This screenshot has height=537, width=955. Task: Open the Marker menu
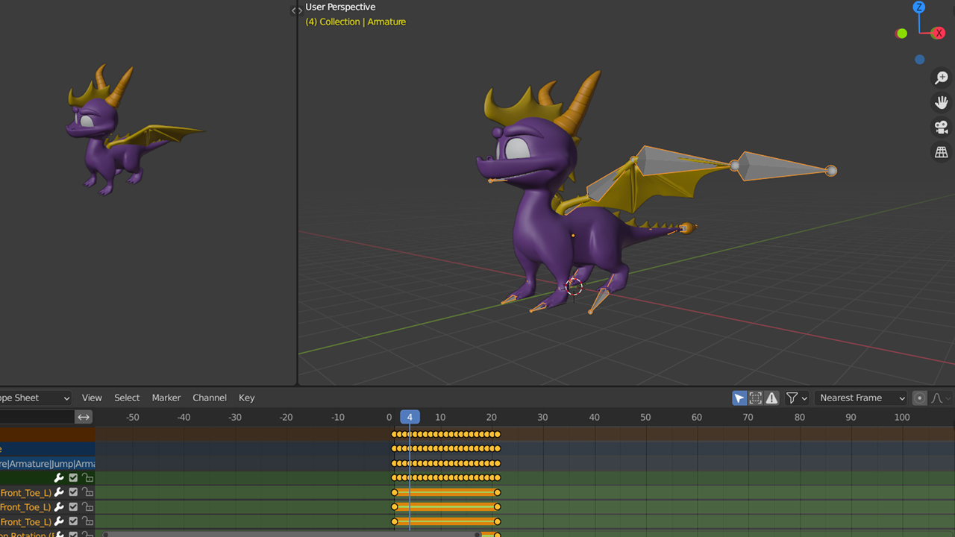(166, 398)
